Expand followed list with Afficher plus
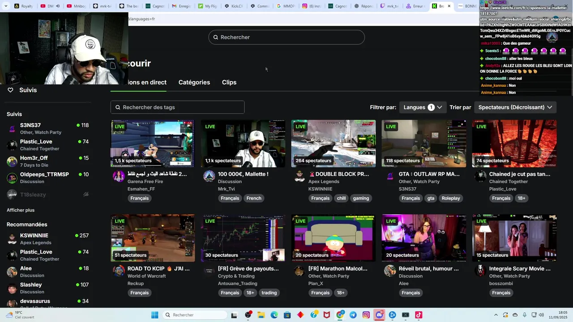The image size is (573, 322). coord(21,210)
